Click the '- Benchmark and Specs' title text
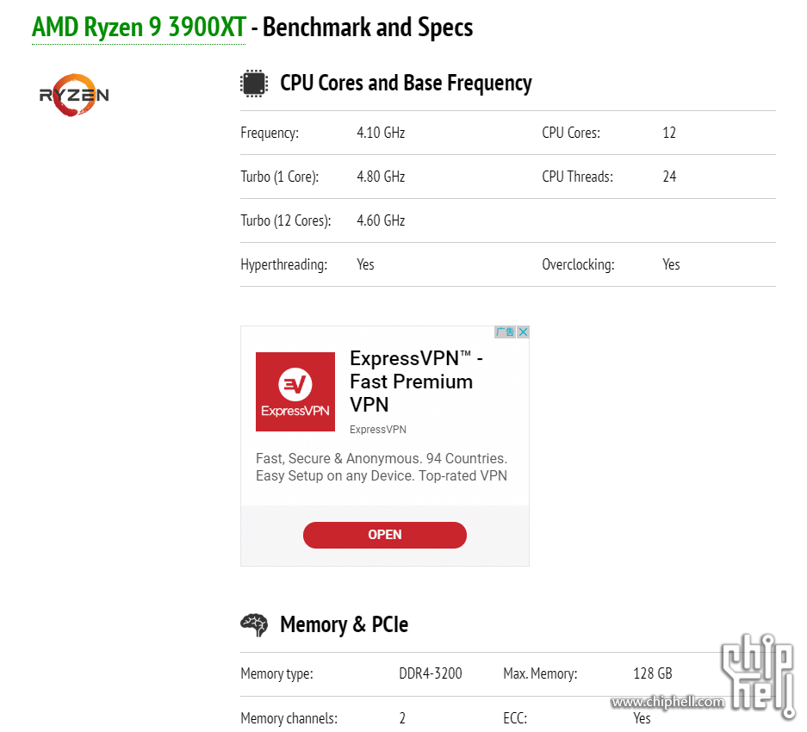This screenshot has height=732, width=807. point(362,28)
